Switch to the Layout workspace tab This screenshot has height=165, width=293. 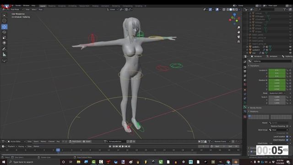[43, 6]
